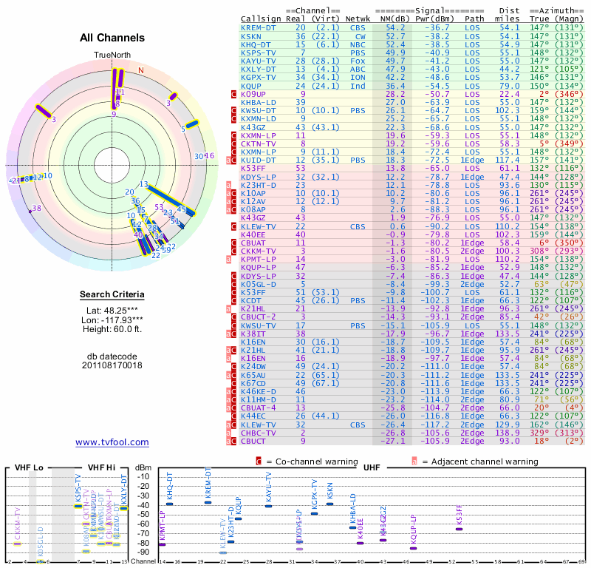
Task: Click the 54.2 NM(dB) value for KREM-DT
Action: [x=395, y=28]
